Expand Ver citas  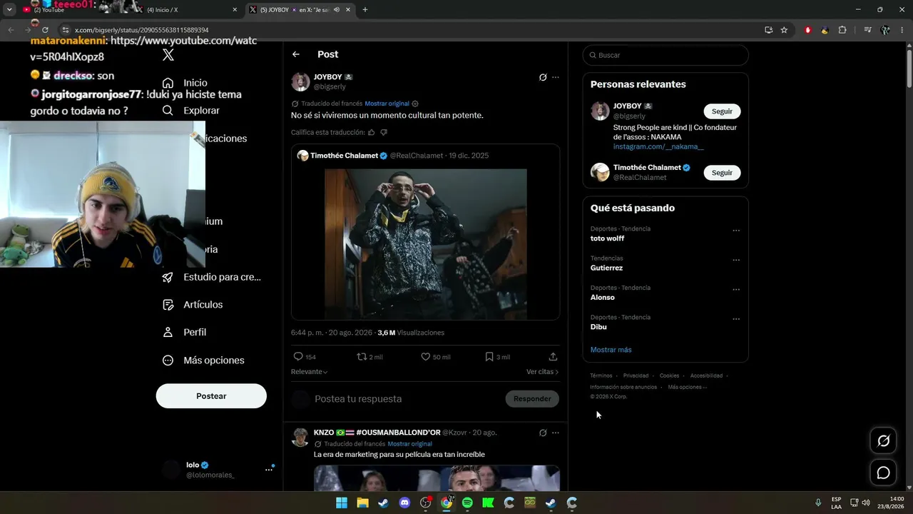pos(542,372)
